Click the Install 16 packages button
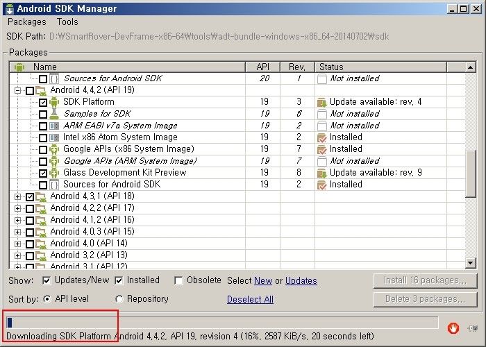The height and width of the screenshot is (347, 486). pos(425,280)
